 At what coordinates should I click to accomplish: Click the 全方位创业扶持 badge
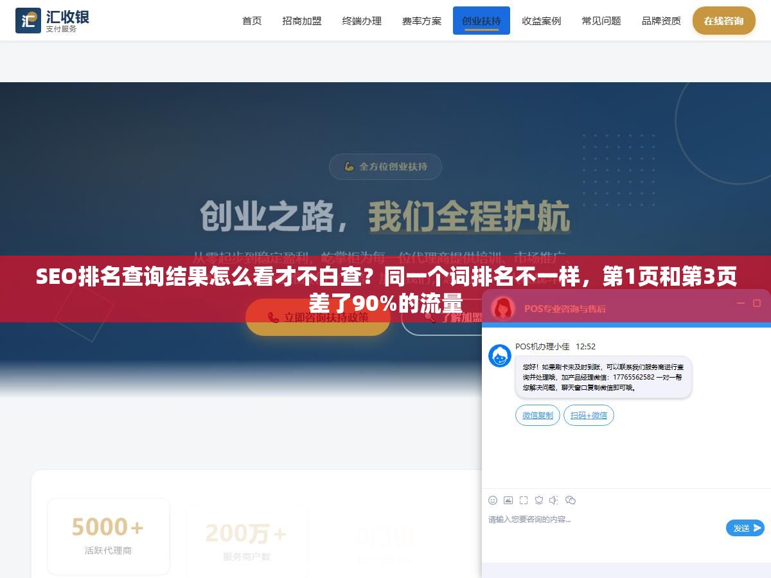click(385, 166)
